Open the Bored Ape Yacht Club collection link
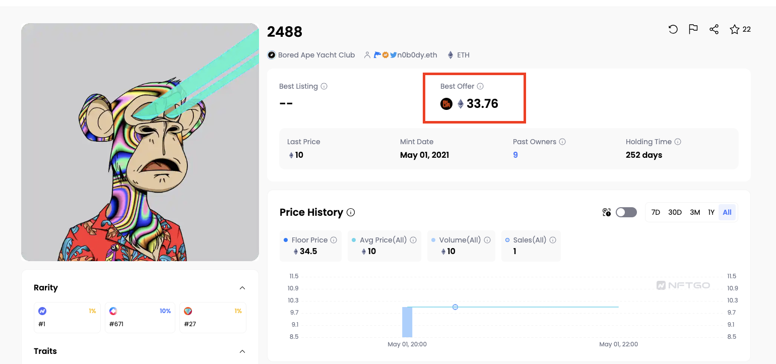This screenshot has height=364, width=776. tap(316, 55)
